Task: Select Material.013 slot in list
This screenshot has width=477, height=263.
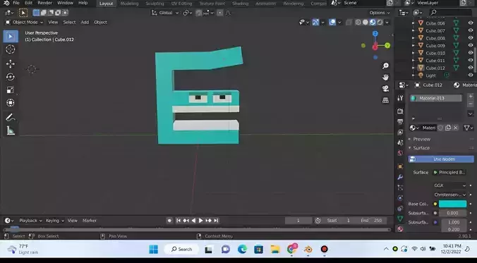Action: pos(435,98)
